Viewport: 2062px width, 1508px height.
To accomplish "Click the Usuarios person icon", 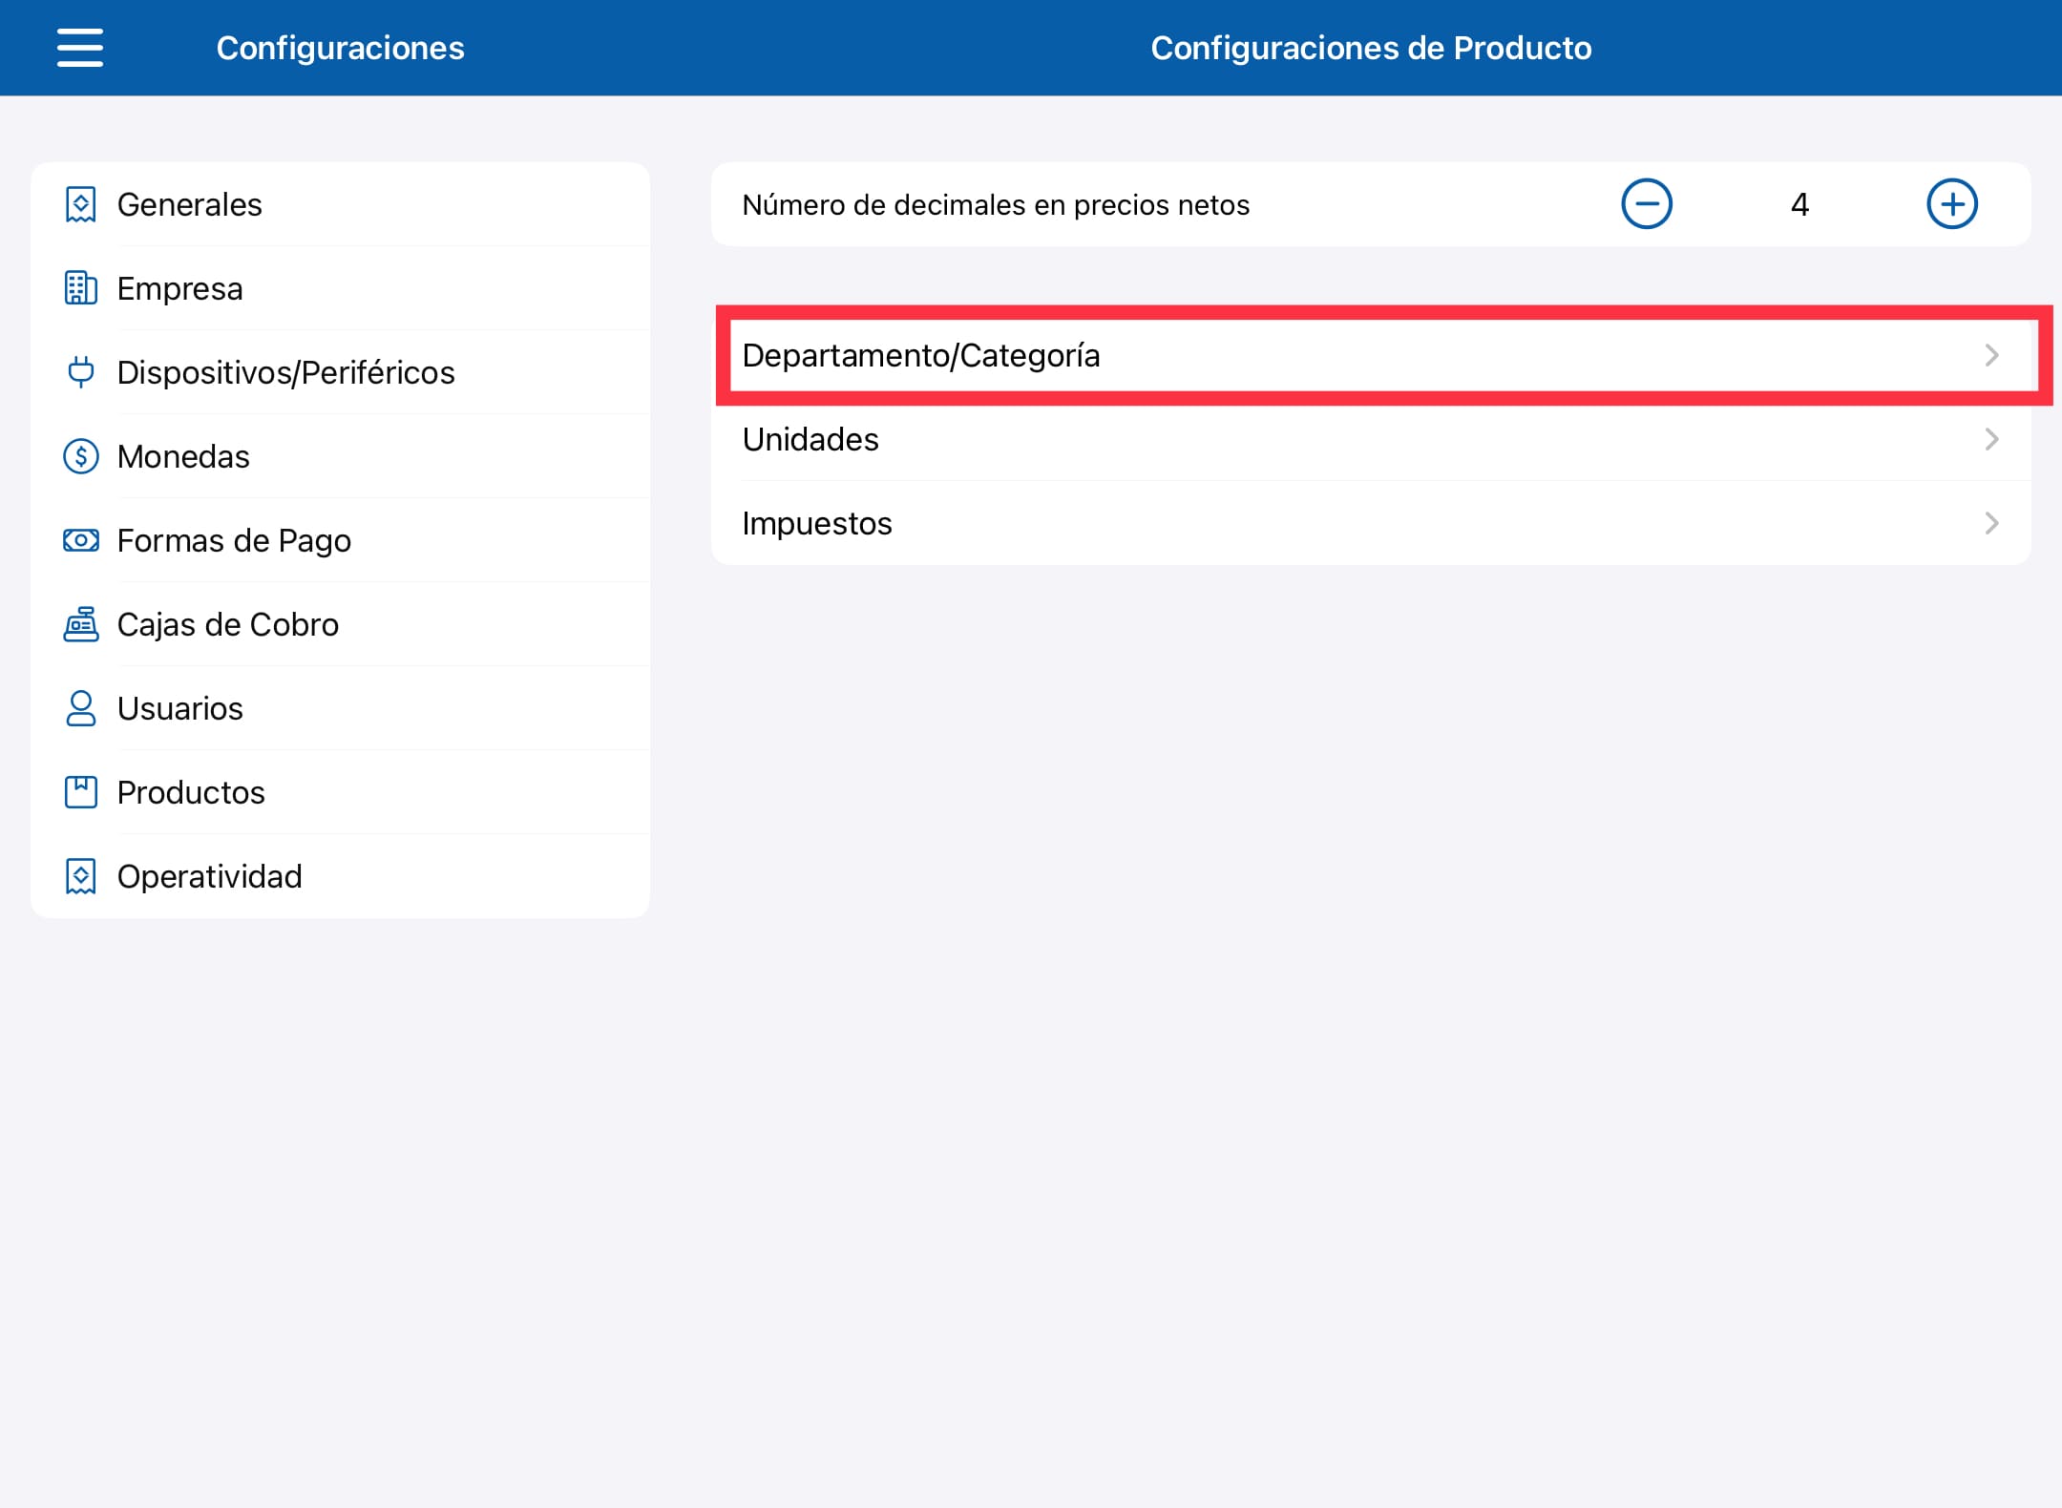I will (x=81, y=708).
